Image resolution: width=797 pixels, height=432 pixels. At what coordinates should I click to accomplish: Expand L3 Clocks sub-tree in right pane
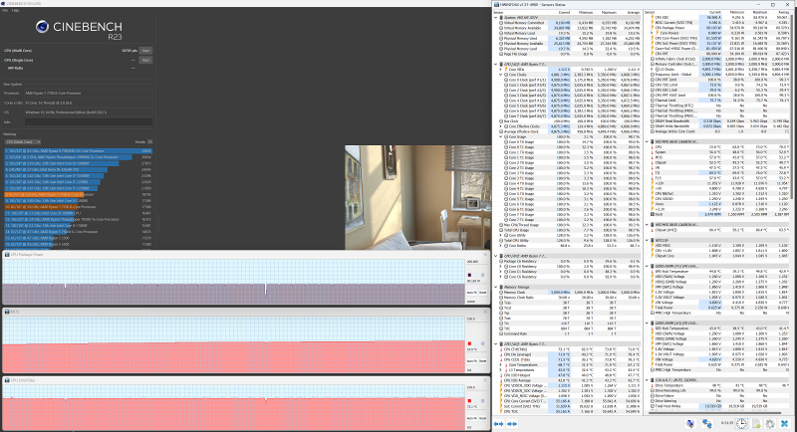point(653,69)
